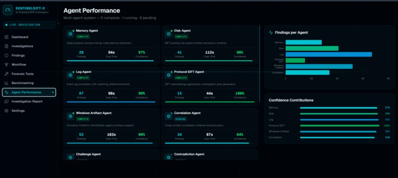
Task: Click the Correlation bar in Findings chart
Action: click(x=307, y=73)
